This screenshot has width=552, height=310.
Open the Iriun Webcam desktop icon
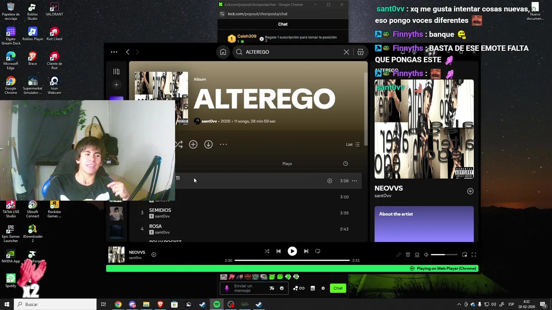click(54, 86)
